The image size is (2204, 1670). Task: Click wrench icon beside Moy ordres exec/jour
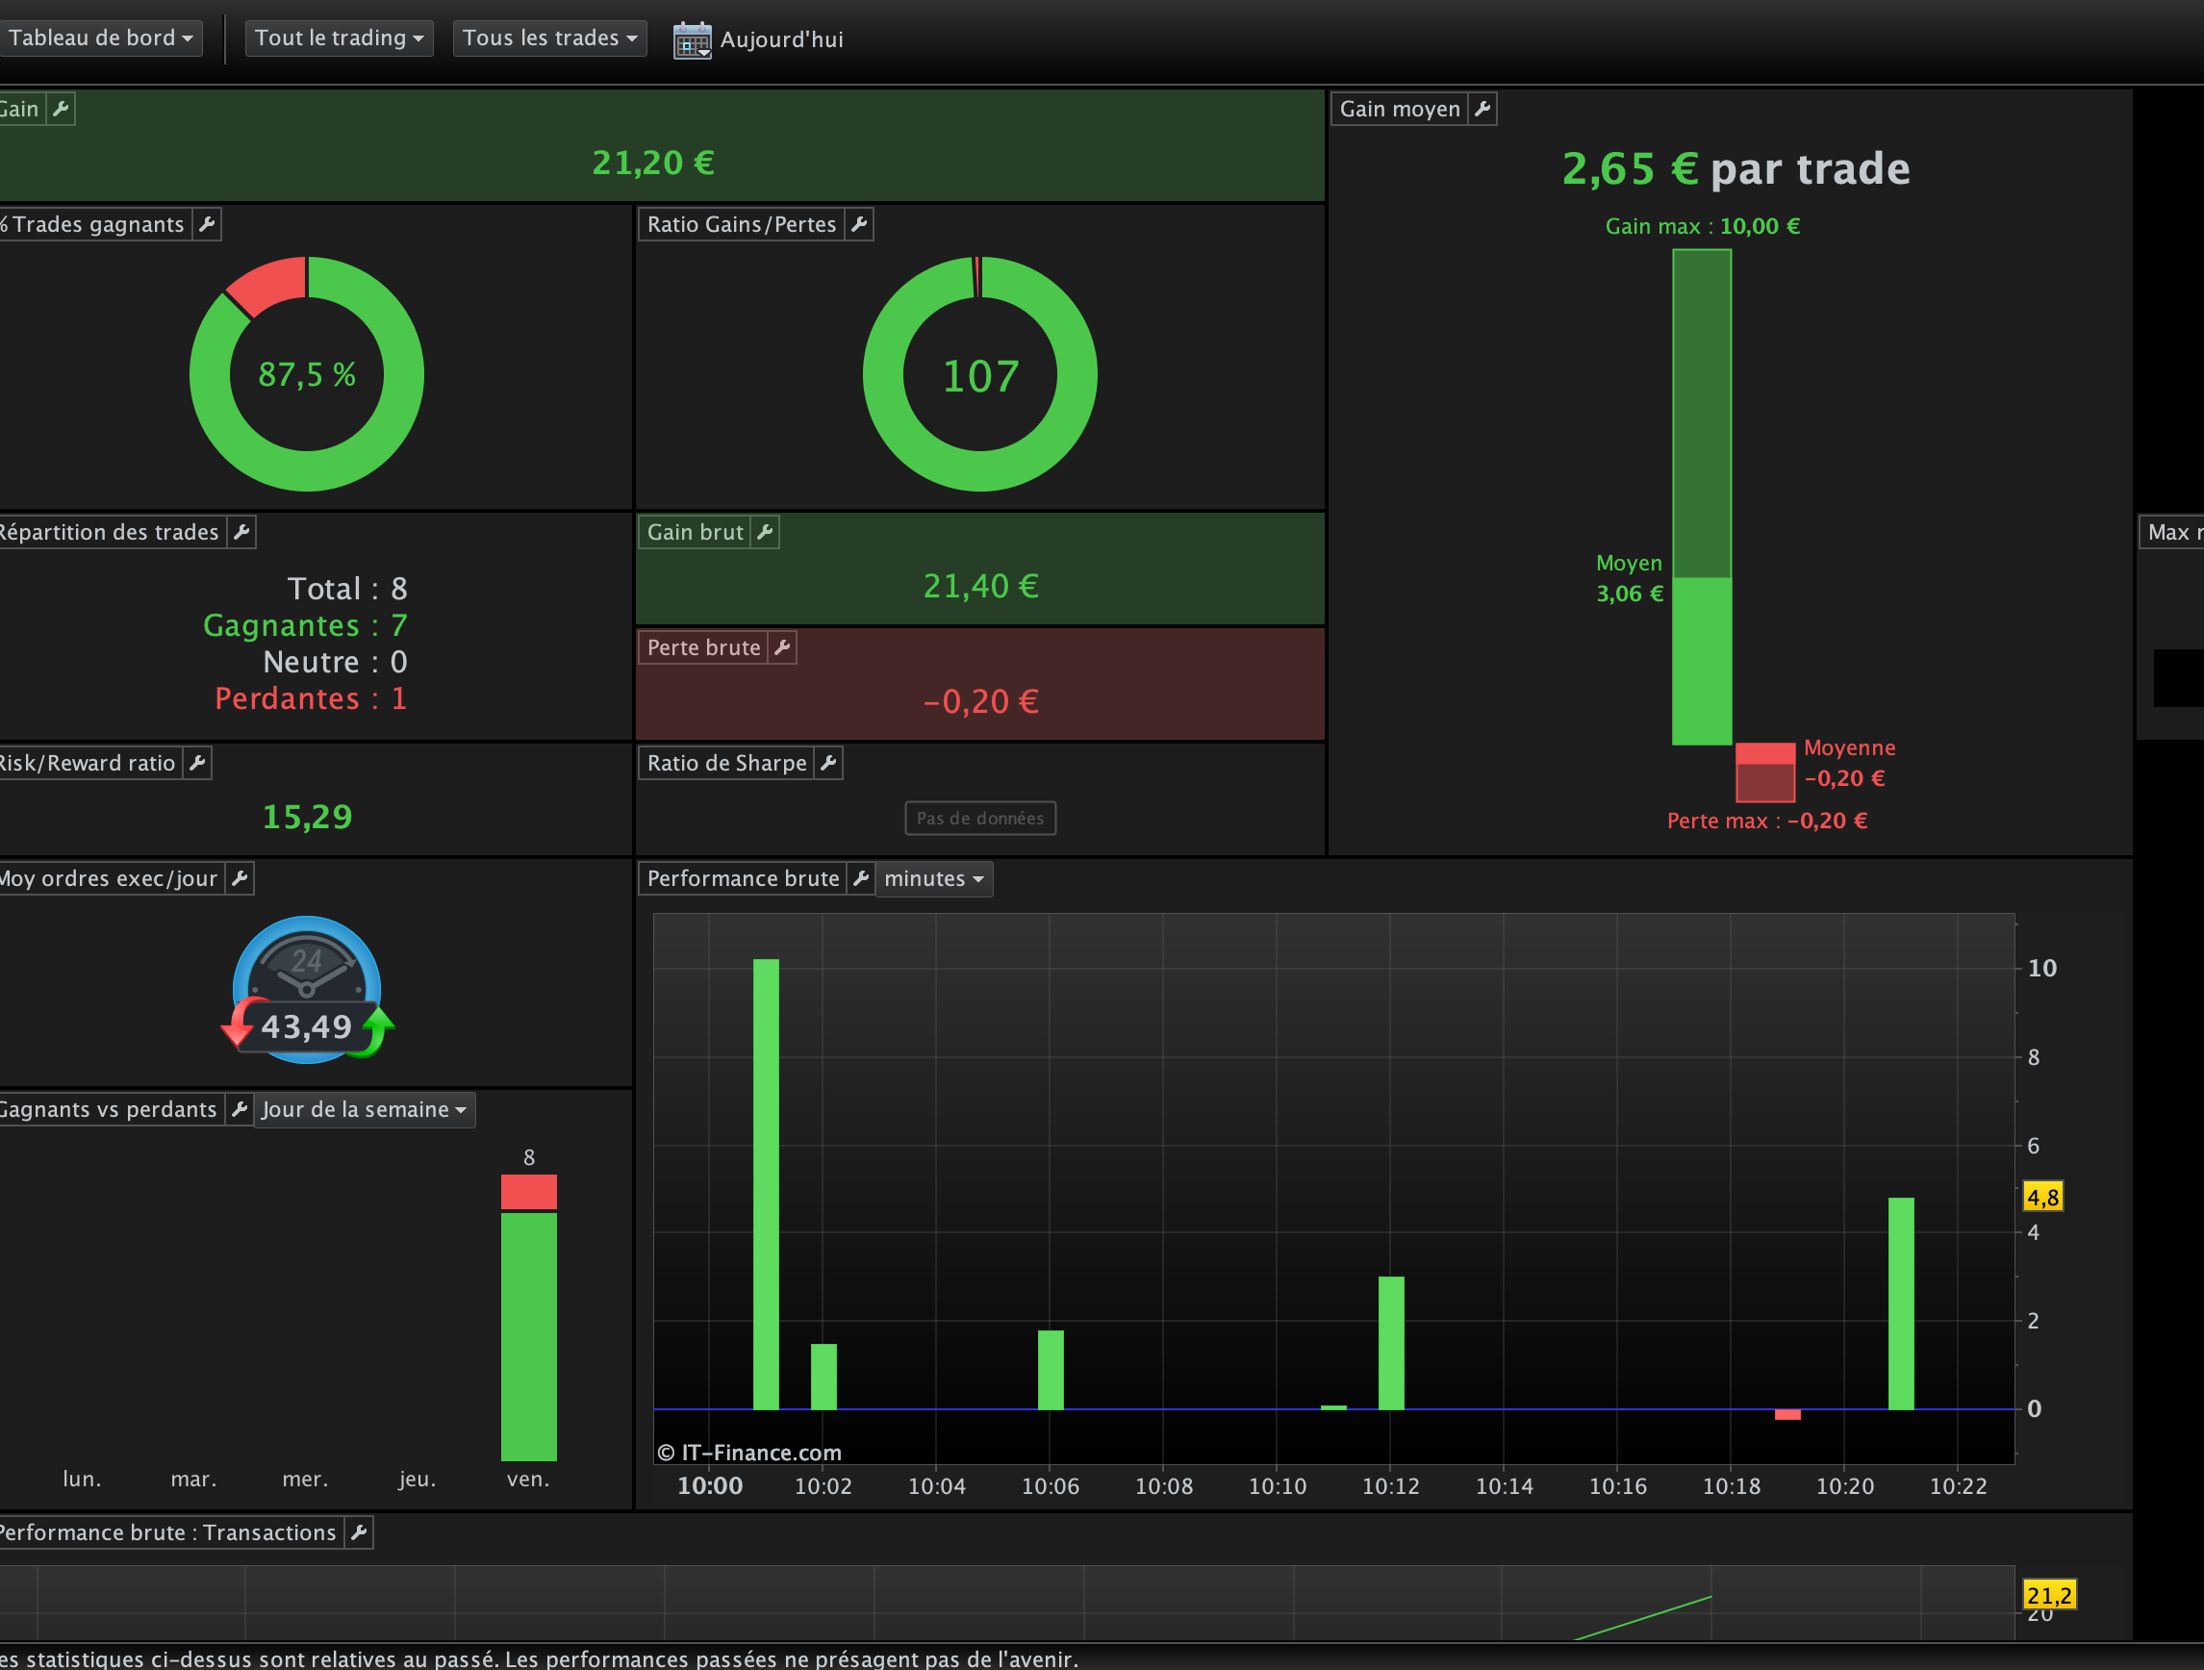tap(240, 879)
